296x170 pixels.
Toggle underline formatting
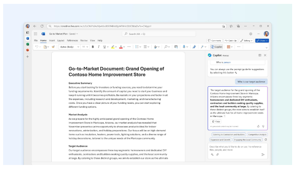(x=104, y=47)
